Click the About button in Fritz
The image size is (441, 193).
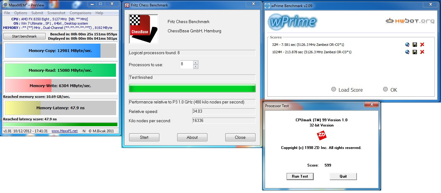tap(192, 137)
